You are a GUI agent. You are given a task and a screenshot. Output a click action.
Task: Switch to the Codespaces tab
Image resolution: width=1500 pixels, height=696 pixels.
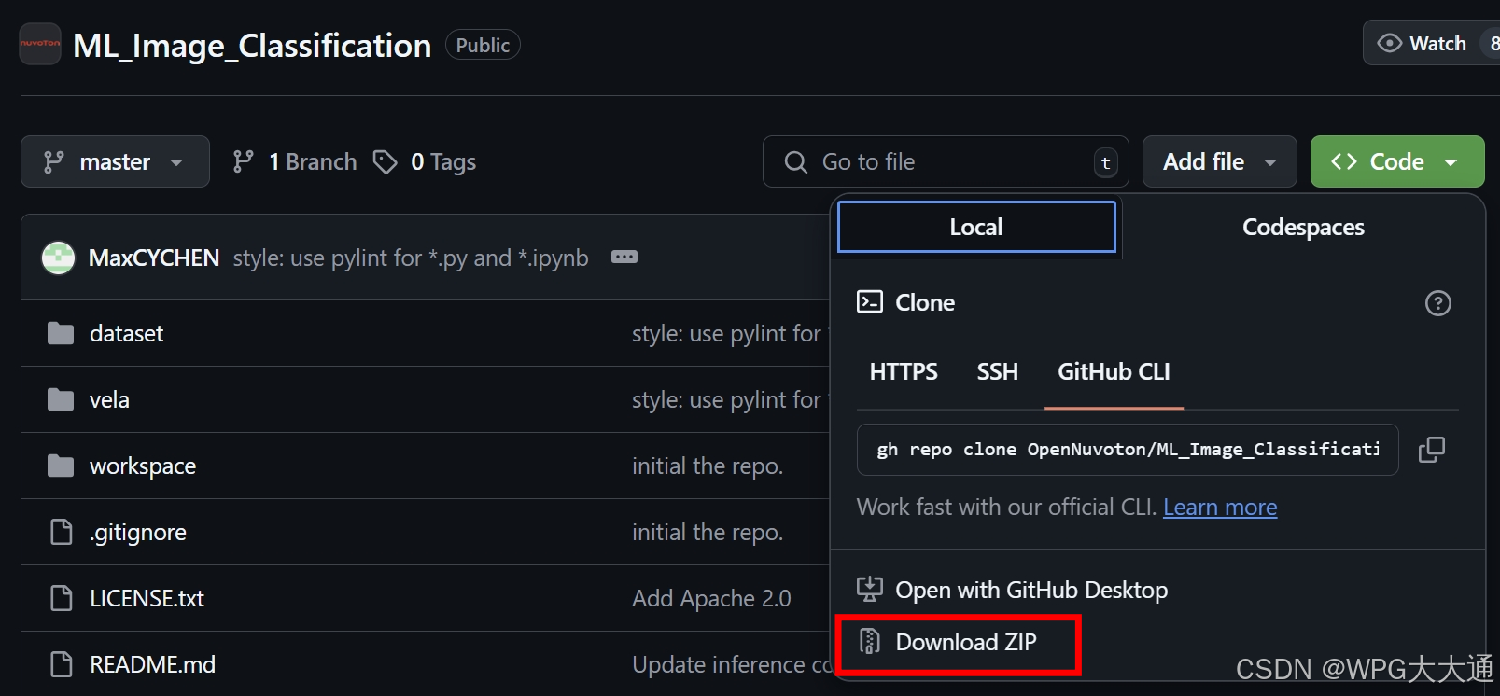(x=1303, y=227)
